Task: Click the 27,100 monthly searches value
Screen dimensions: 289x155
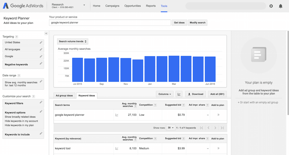Action: [x=132, y=115]
